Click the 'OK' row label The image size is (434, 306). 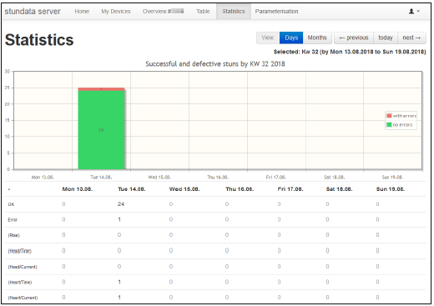pos(11,204)
